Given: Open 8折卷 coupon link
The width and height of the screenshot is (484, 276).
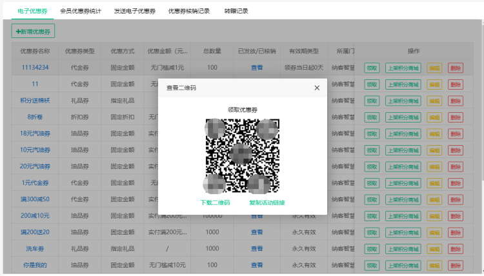Looking at the screenshot, I should tap(35, 117).
